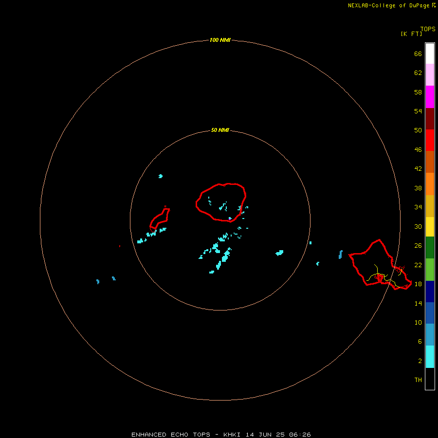Click the magenta echo pixel on central island
The height and width of the screenshot is (438, 438).
coord(230,219)
